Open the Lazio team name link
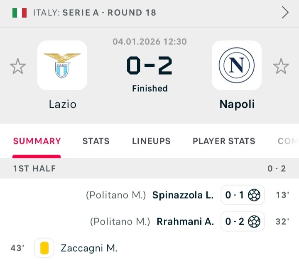The height and width of the screenshot is (264, 299). [x=62, y=104]
